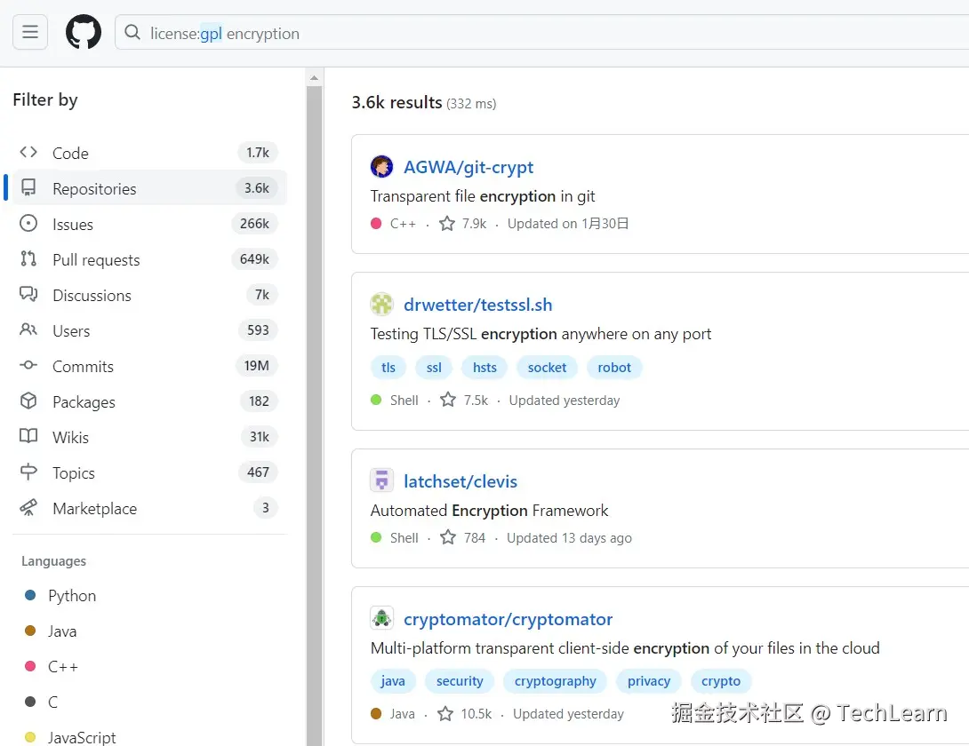The image size is (969, 746).
Task: Filter by Python language
Action: [72, 595]
